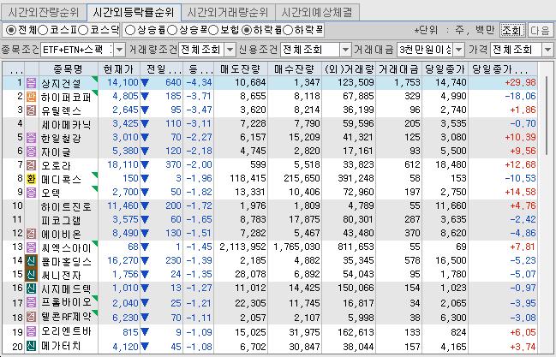Sort by the 당일종가 column header
Image resolution: width=556 pixels, height=357 pixels.
coord(445,69)
